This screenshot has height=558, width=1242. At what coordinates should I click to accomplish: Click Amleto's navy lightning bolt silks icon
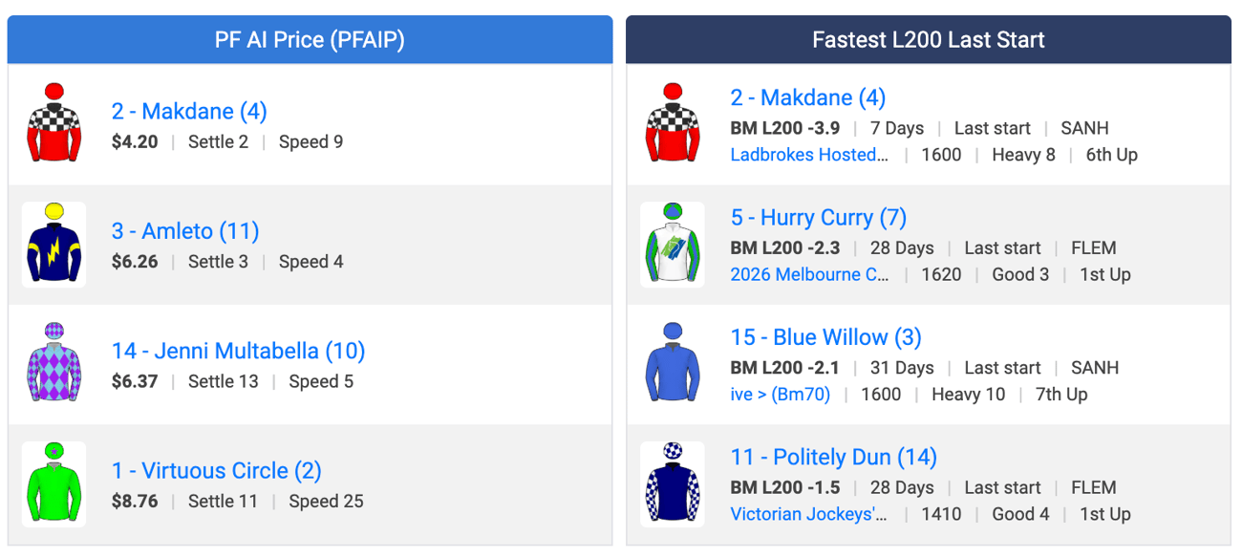[54, 244]
